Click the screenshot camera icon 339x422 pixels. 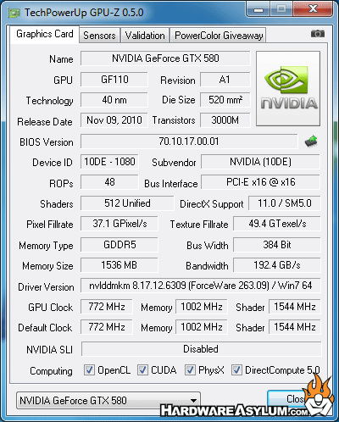point(318,34)
